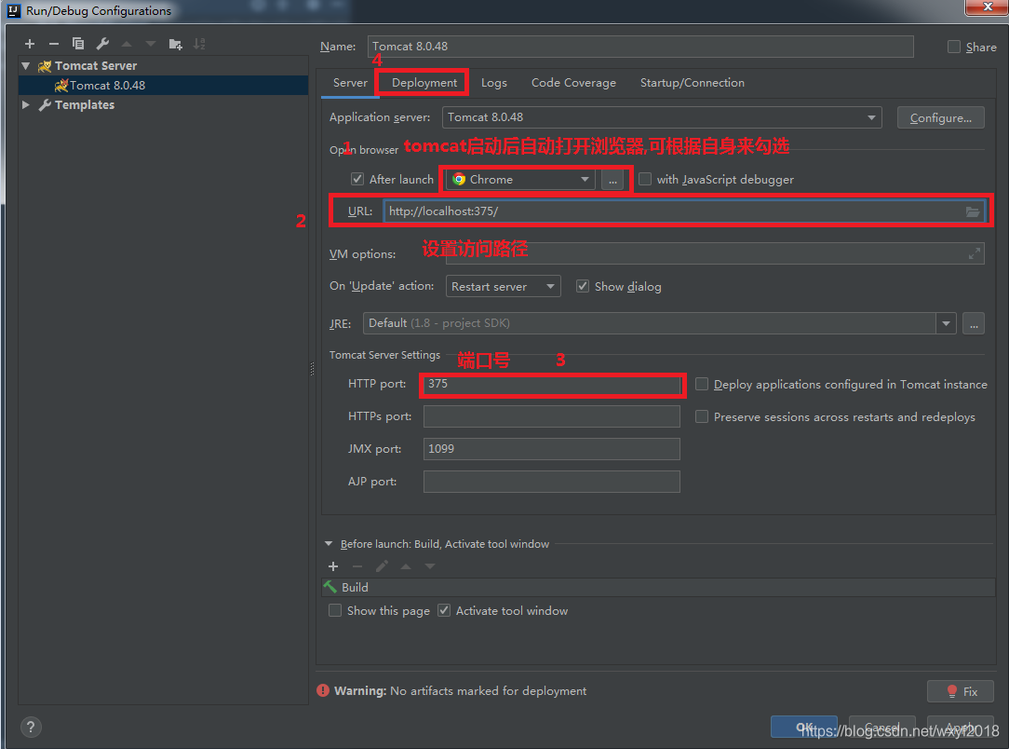Toggle the Share checkbox
Image resolution: width=1009 pixels, height=749 pixels.
954,47
